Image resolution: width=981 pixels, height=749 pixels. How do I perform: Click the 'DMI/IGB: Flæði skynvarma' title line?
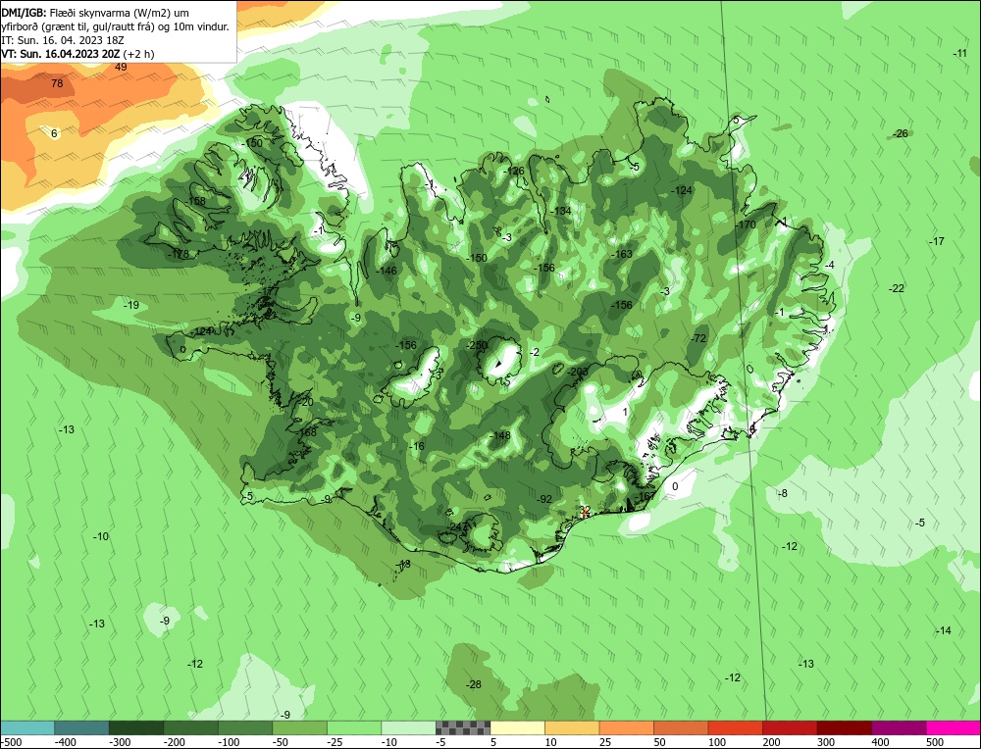pyautogui.click(x=95, y=13)
